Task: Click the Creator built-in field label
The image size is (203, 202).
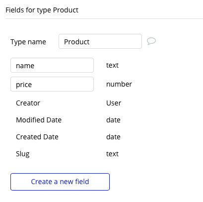Action: pos(28,103)
